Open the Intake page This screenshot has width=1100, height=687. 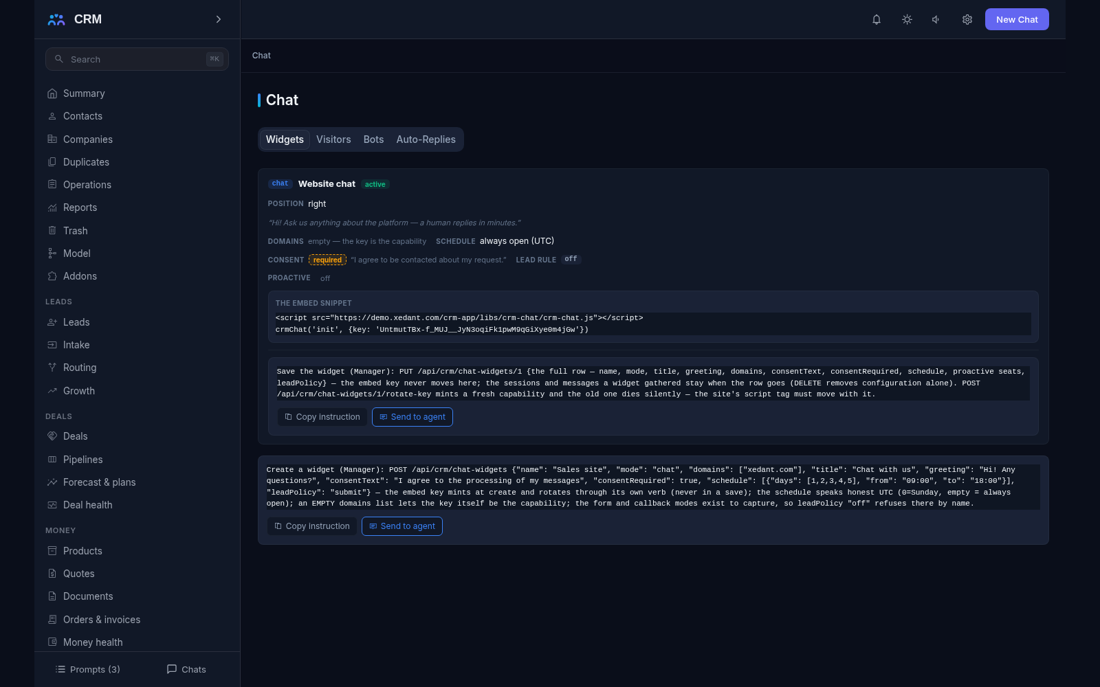(x=137, y=345)
